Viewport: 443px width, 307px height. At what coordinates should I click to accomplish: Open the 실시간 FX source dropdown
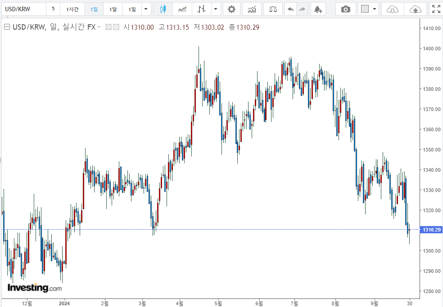coord(99,27)
